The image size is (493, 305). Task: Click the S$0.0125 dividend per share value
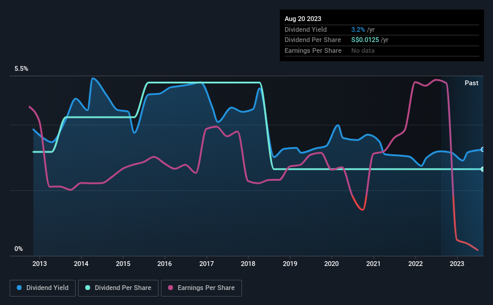365,40
